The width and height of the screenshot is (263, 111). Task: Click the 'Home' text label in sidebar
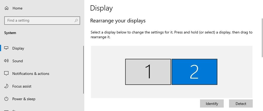pyautogui.click(x=17, y=8)
